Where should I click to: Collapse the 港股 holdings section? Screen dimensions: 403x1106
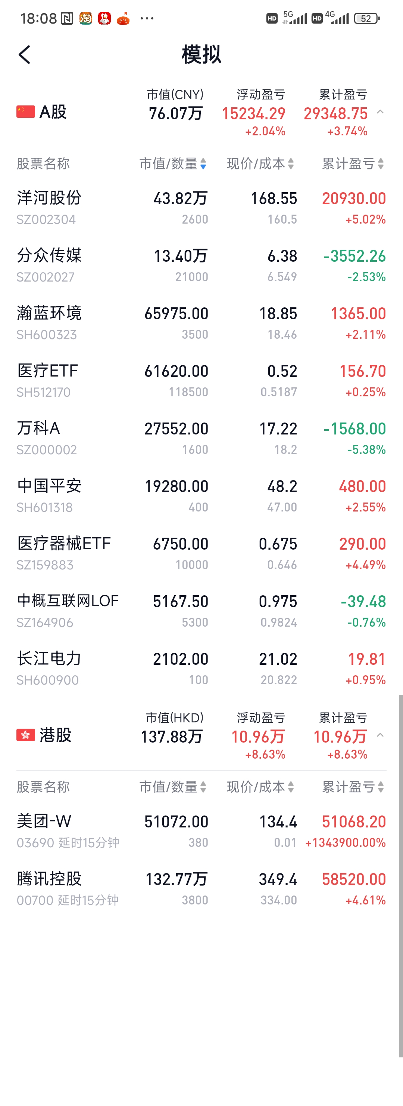point(380,735)
